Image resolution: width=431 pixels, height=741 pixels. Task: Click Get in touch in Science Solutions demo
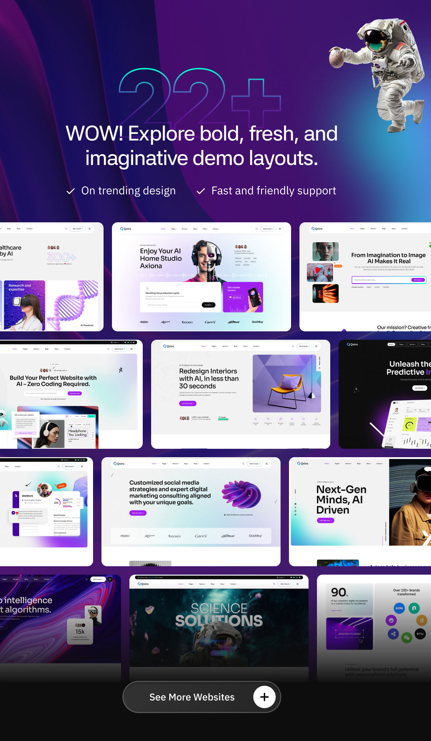285,584
